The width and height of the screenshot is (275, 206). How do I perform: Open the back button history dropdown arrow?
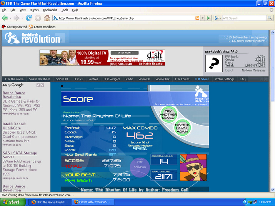(x=10, y=18)
